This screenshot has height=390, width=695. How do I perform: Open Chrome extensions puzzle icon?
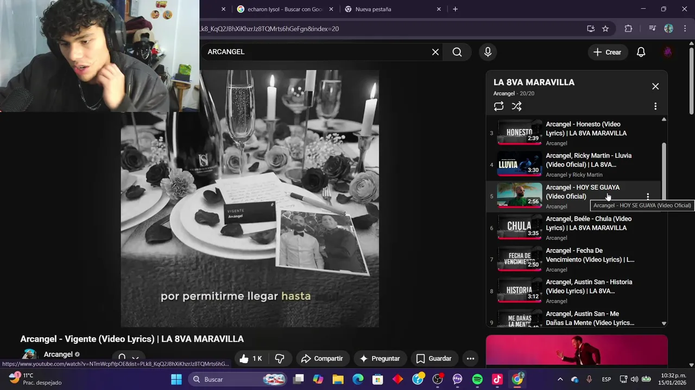coord(628,29)
